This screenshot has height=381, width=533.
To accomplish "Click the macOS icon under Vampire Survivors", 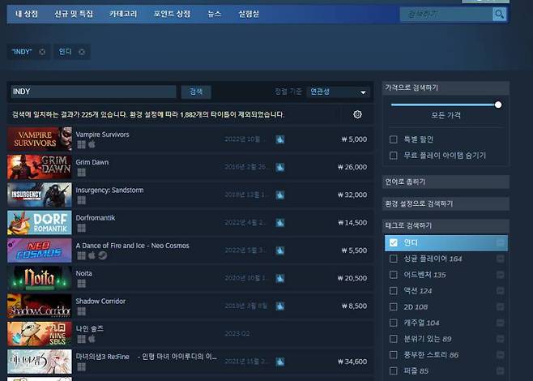I will pos(92,144).
